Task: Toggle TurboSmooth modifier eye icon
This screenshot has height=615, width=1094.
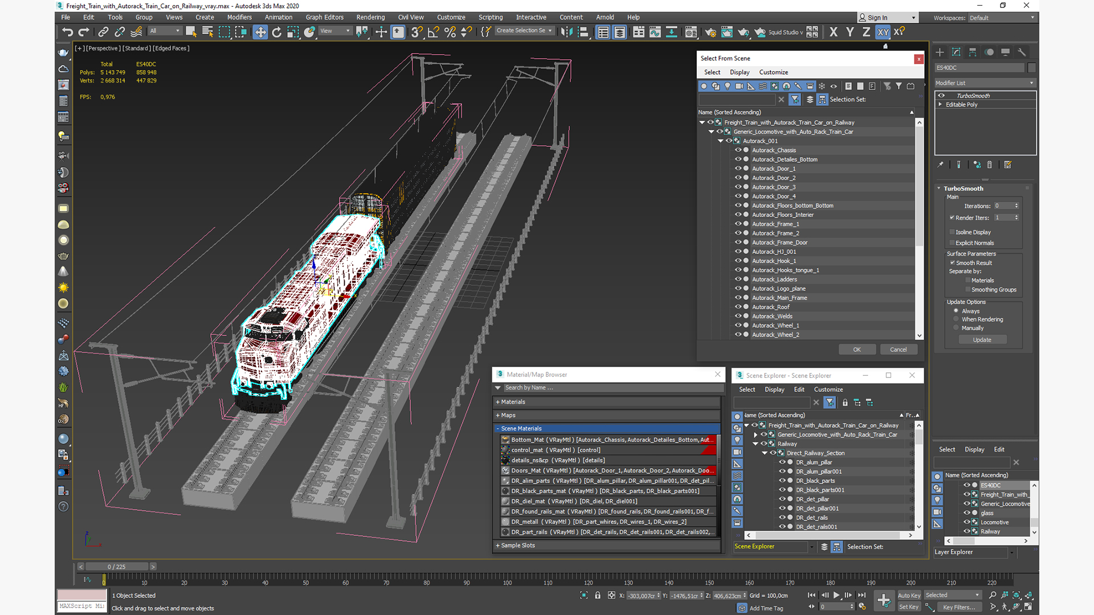Action: (941, 96)
